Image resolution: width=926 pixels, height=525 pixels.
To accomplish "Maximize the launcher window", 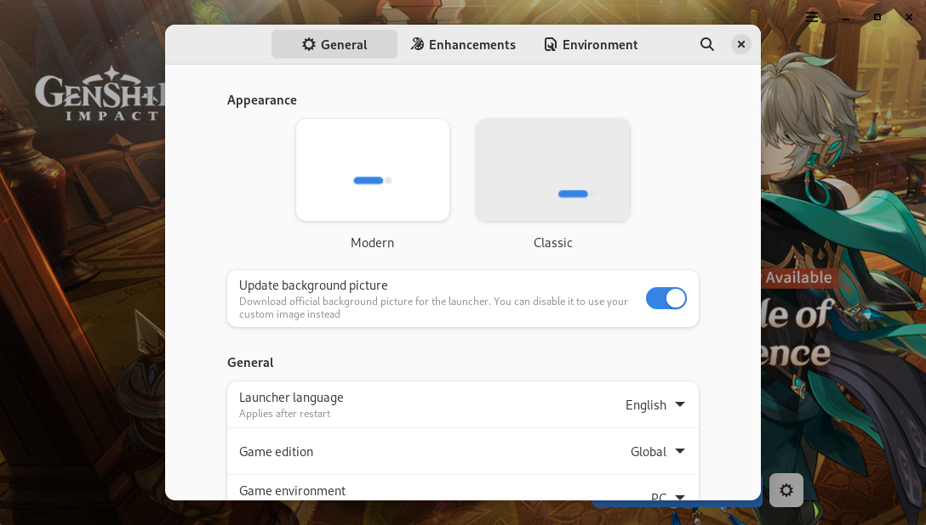I will point(877,17).
